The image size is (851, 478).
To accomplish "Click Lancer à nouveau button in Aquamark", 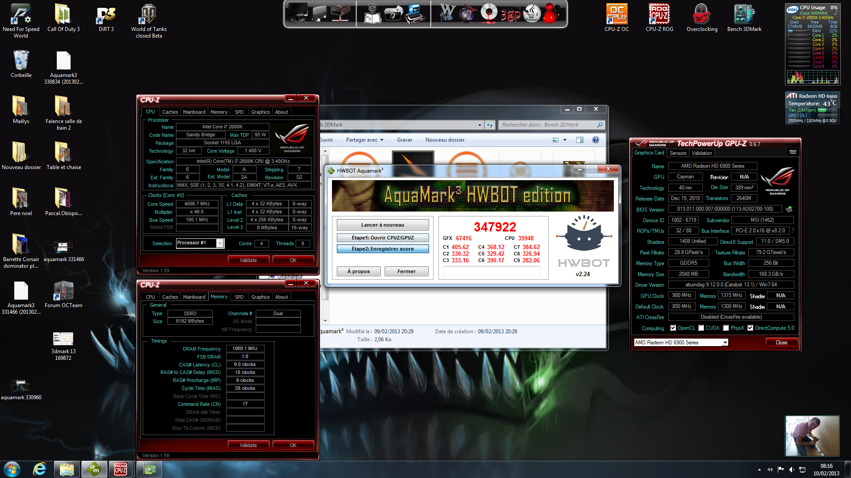I will pyautogui.click(x=383, y=225).
